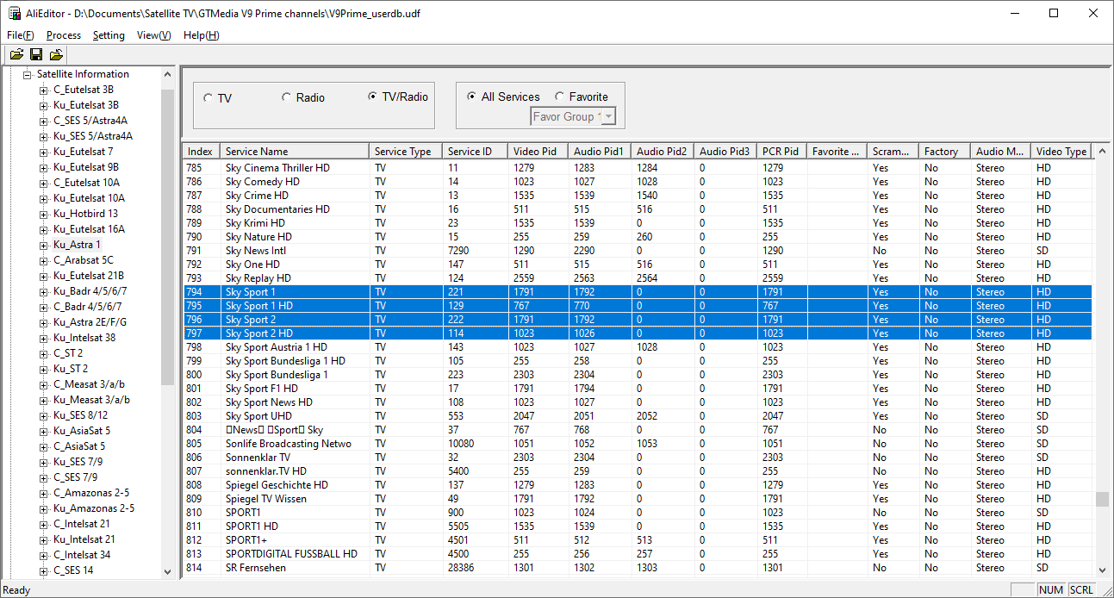The height and width of the screenshot is (598, 1114).
Task: Select the Sky Sport Austria 1 HD row
Action: [638, 347]
